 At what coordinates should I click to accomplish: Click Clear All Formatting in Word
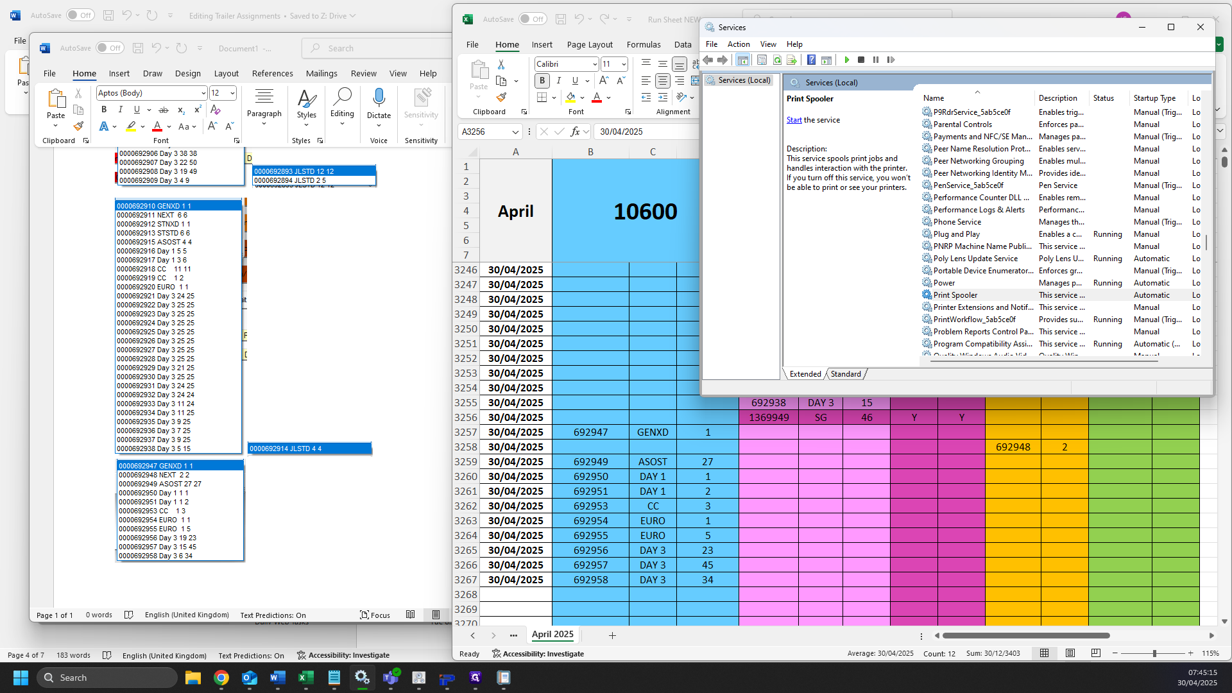pyautogui.click(x=216, y=110)
